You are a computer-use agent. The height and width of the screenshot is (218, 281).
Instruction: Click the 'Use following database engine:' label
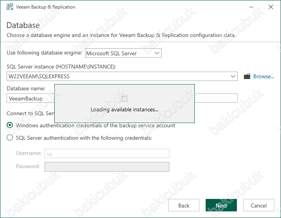[44, 53]
